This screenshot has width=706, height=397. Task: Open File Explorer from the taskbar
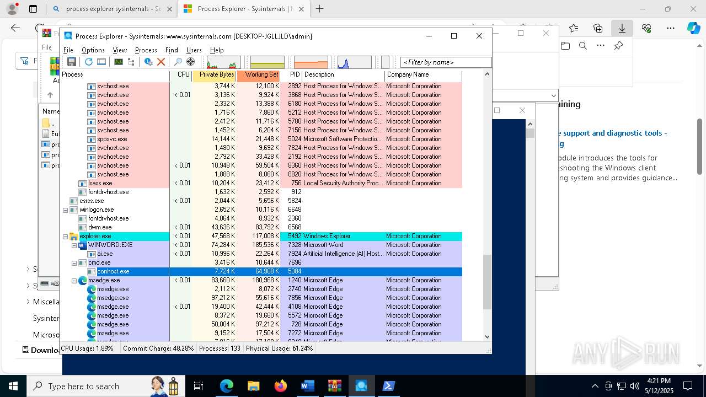pyautogui.click(x=253, y=386)
